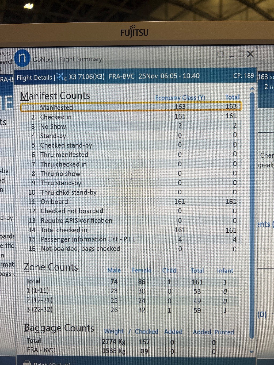Click the Economy Class (Y) column header
The width and height of the screenshot is (274, 365).
[180, 98]
